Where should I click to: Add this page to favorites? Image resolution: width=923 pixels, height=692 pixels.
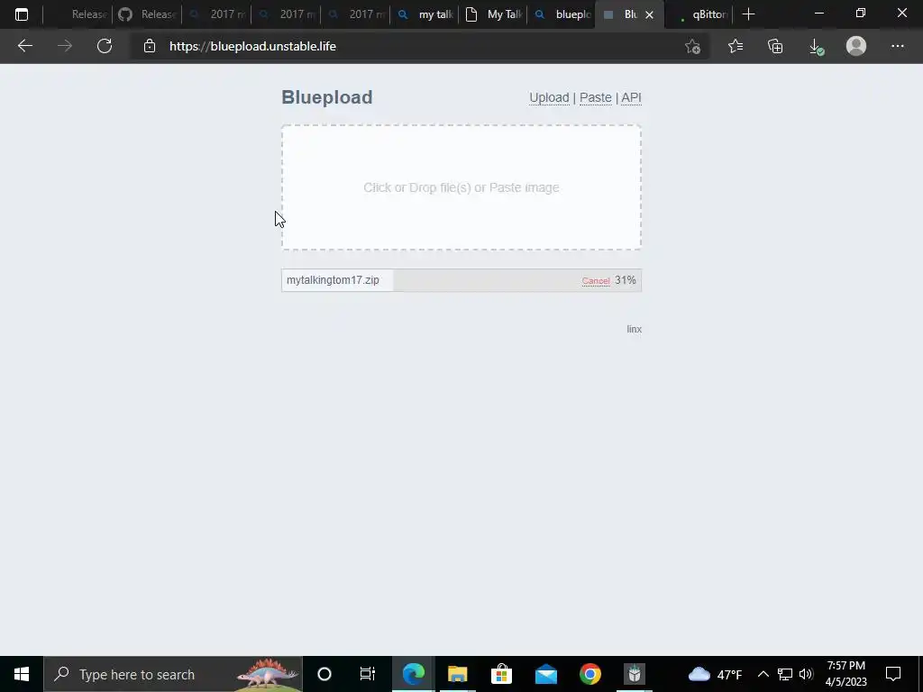click(x=692, y=46)
